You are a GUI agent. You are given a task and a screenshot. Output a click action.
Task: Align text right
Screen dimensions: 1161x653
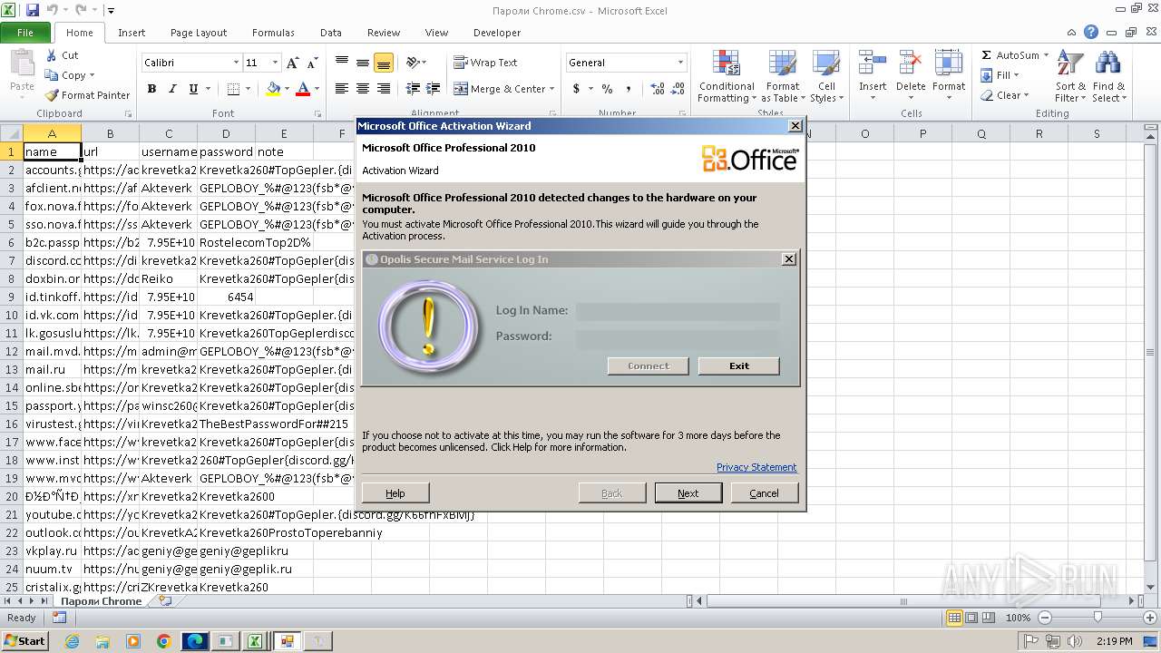[x=384, y=89]
